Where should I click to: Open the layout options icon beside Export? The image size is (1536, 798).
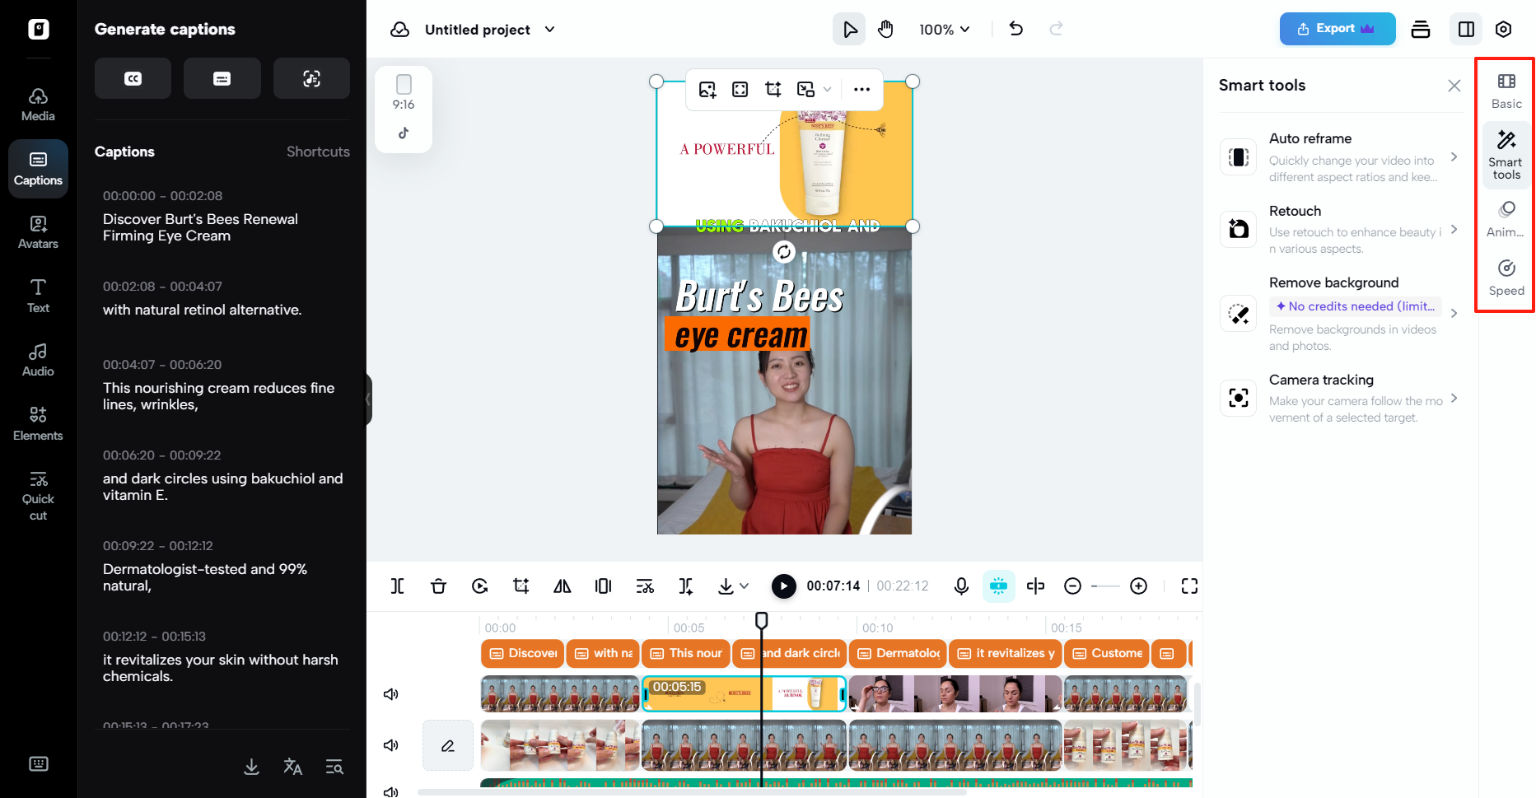coord(1421,30)
